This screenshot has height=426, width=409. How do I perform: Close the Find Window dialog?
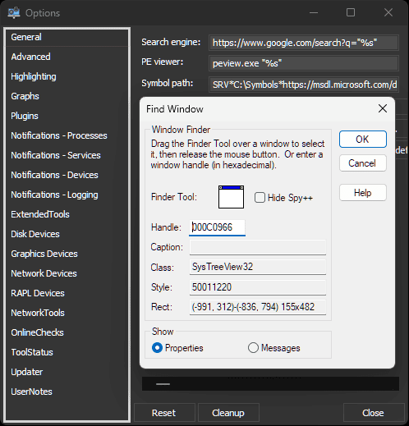pyautogui.click(x=383, y=108)
